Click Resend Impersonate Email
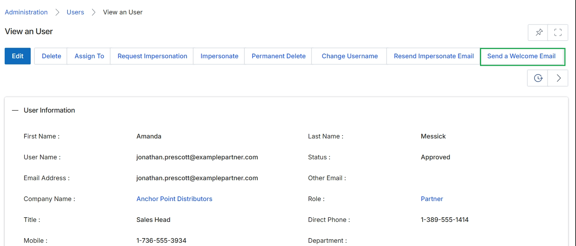576x246 pixels. [x=434, y=56]
